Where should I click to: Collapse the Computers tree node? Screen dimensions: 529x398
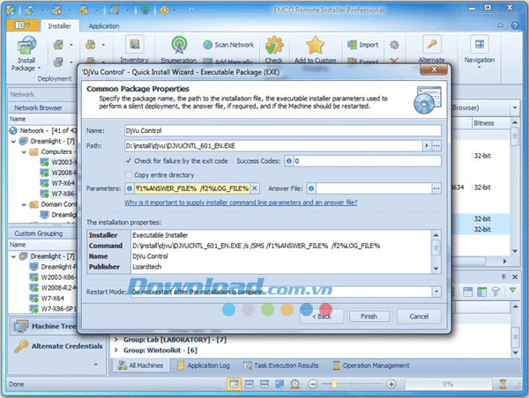click(x=24, y=152)
